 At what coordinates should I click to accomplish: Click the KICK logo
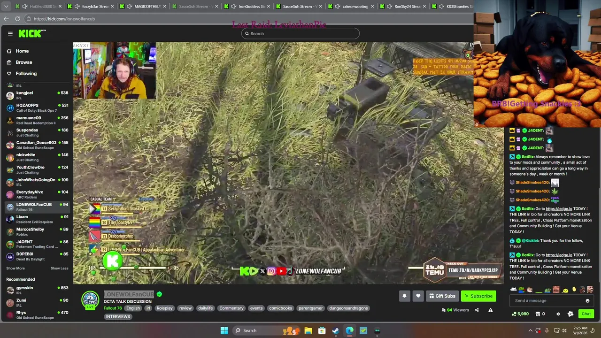[32, 33]
